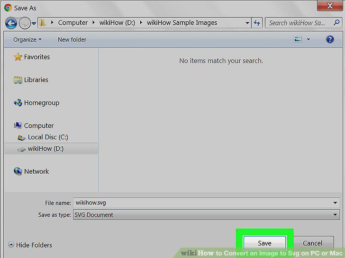Click the Chrome icon in title bar
The width and height of the screenshot is (345, 258).
pyautogui.click(x=8, y=8)
